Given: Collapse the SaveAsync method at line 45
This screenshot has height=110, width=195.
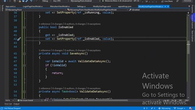Looking at the screenshot, I should point(24,54).
